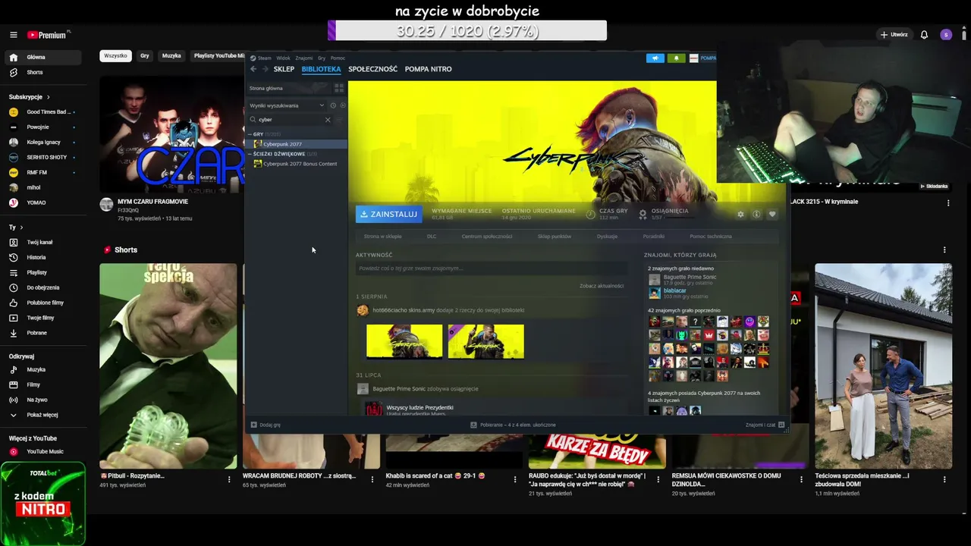Open the DLC link

point(432,237)
